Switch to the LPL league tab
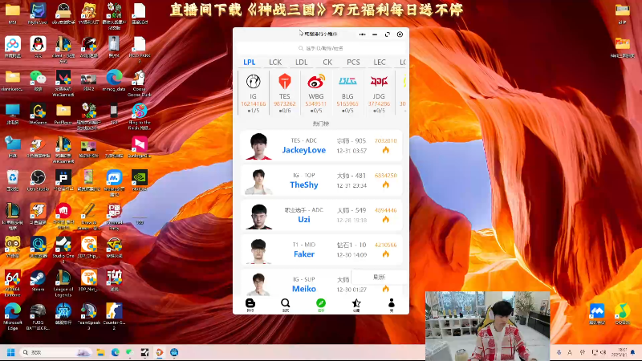 click(249, 63)
